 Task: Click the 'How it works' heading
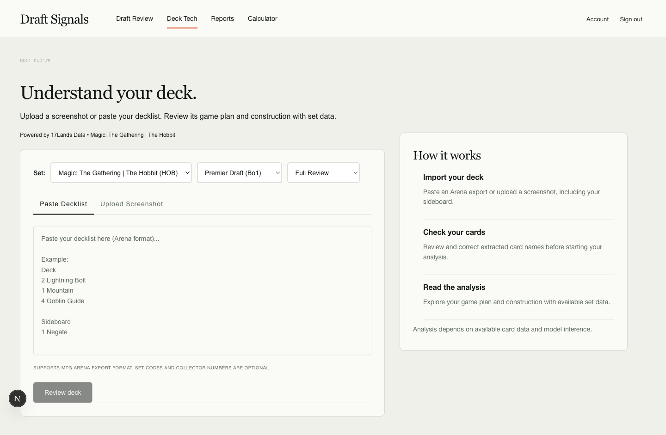[447, 155]
